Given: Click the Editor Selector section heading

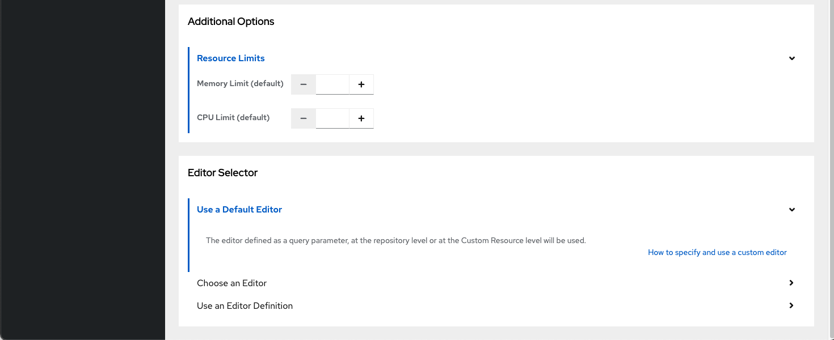Looking at the screenshot, I should (222, 172).
